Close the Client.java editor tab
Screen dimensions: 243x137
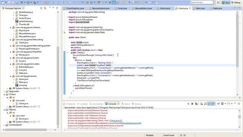(x=190, y=8)
